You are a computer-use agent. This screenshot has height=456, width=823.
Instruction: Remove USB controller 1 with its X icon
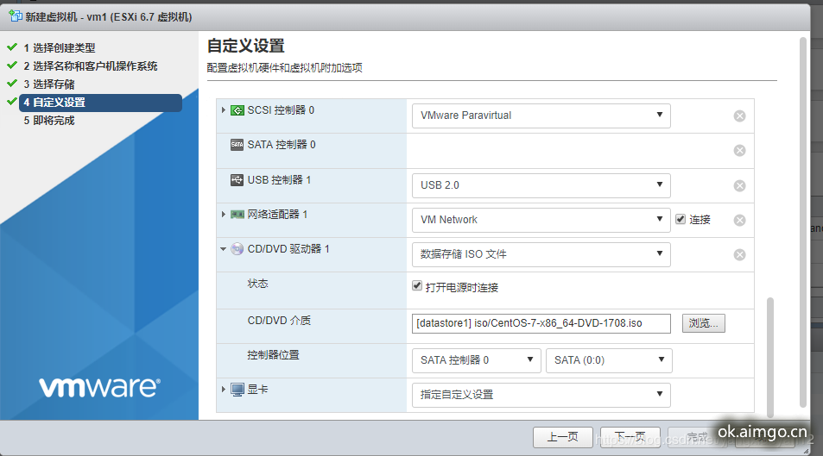[x=739, y=185]
